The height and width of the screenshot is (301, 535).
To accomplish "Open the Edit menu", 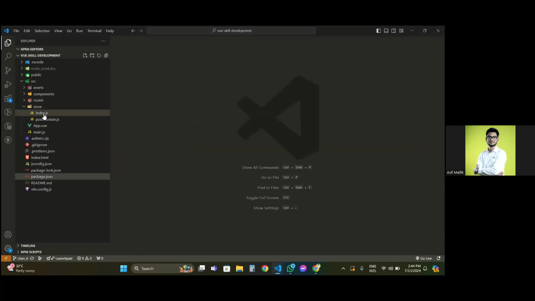I will 27,31.
